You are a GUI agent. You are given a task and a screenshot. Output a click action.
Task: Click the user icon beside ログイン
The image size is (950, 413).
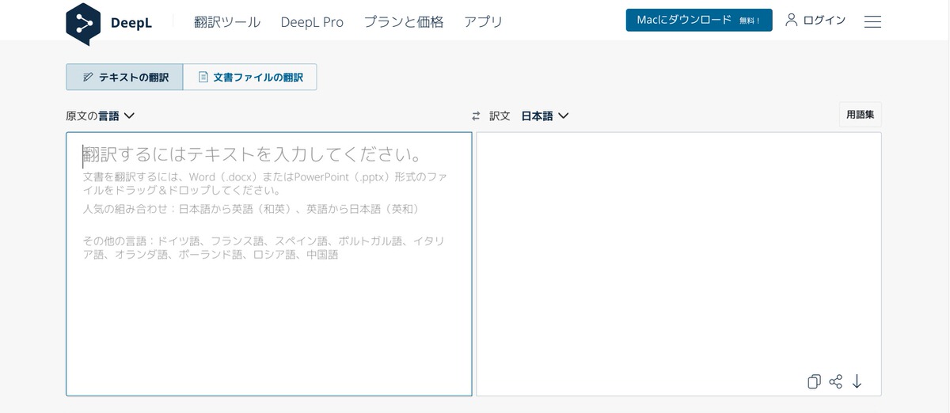791,21
